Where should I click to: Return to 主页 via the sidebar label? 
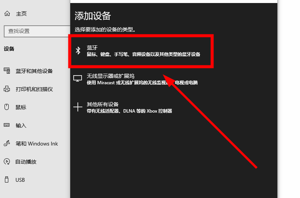[21, 14]
